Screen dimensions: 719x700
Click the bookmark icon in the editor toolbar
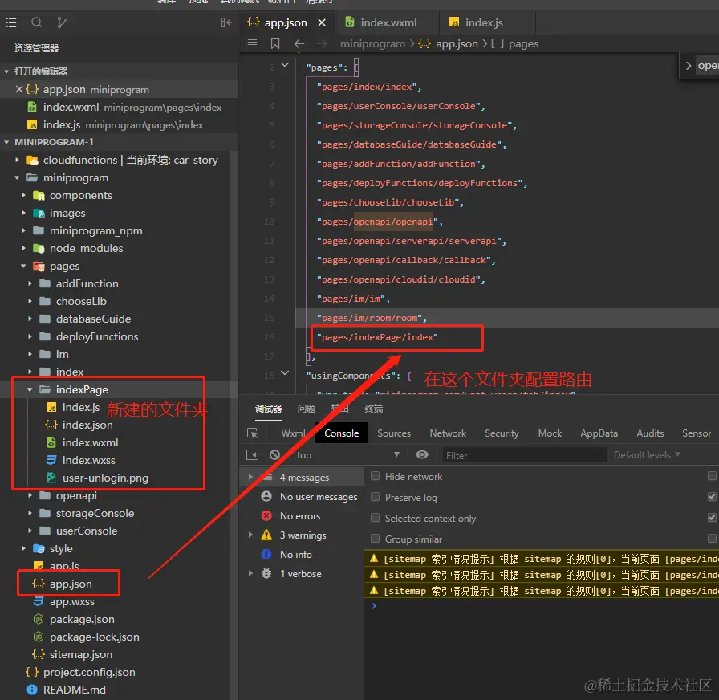click(275, 43)
